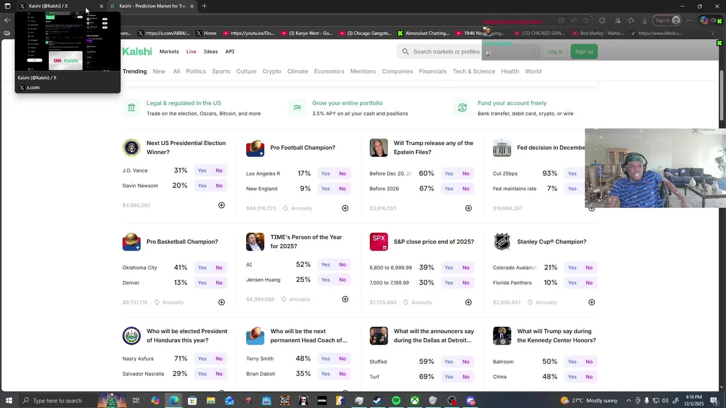The width and height of the screenshot is (726, 408).
Task: Open the Ideas nav link
Action: click(210, 52)
